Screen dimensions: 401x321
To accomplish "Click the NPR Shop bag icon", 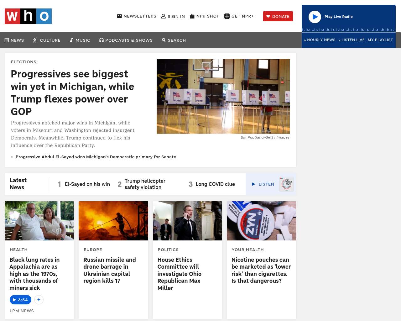I will pyautogui.click(x=192, y=16).
